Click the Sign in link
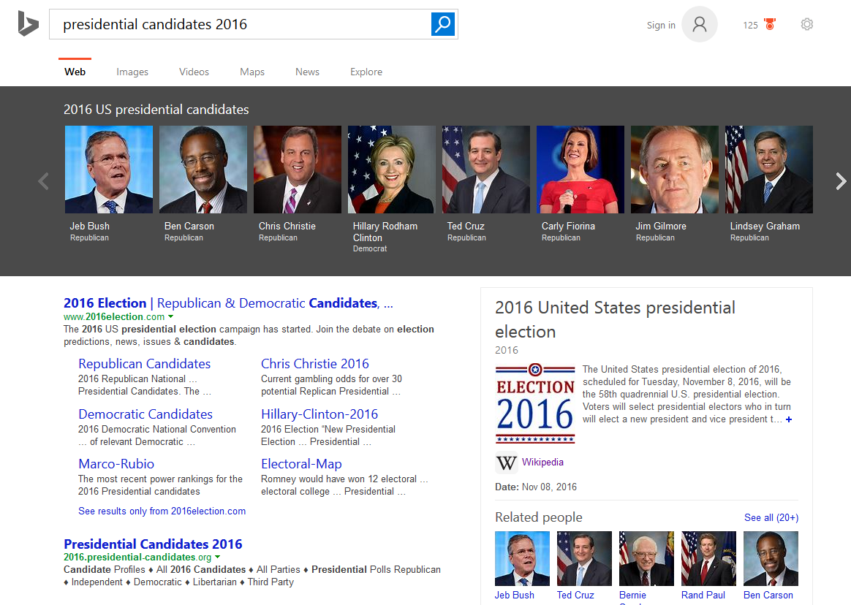This screenshot has width=851, height=605. tap(661, 26)
